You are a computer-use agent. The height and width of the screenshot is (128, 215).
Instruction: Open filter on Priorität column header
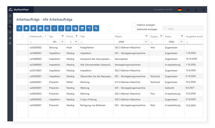coord(77,36)
